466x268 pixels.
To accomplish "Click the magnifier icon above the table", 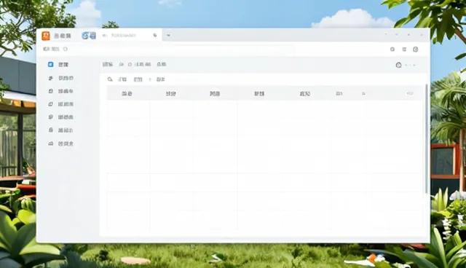I will tap(110, 79).
